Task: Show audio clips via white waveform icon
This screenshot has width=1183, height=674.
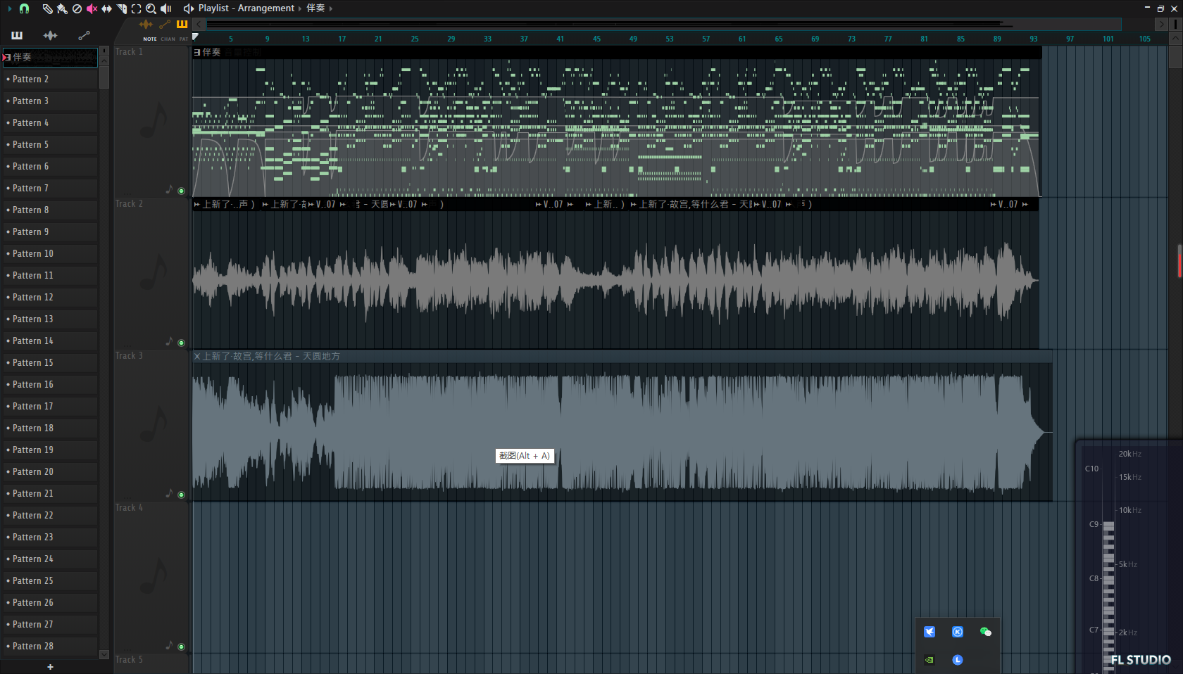Action: pyautogui.click(x=51, y=35)
